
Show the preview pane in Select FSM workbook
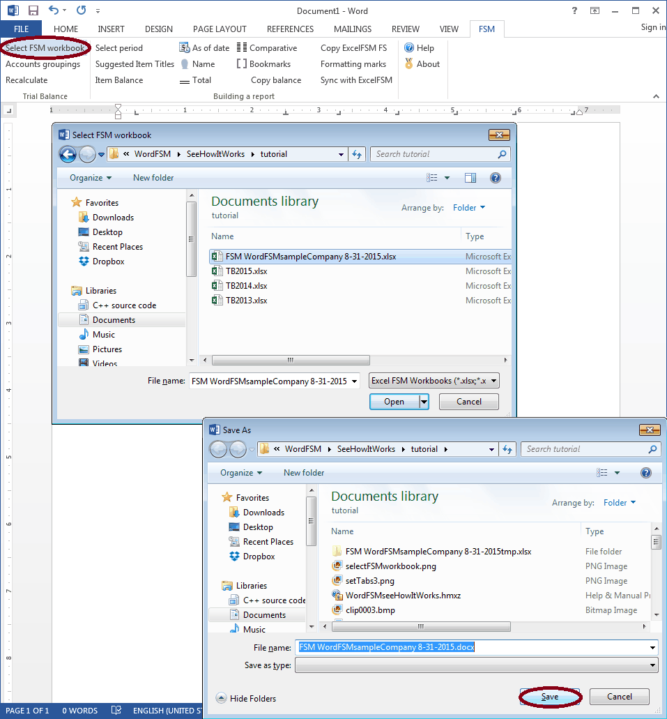click(x=470, y=177)
